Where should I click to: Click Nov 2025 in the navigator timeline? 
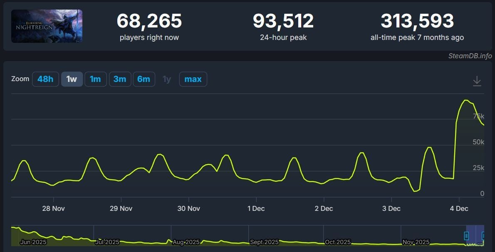coord(416,242)
